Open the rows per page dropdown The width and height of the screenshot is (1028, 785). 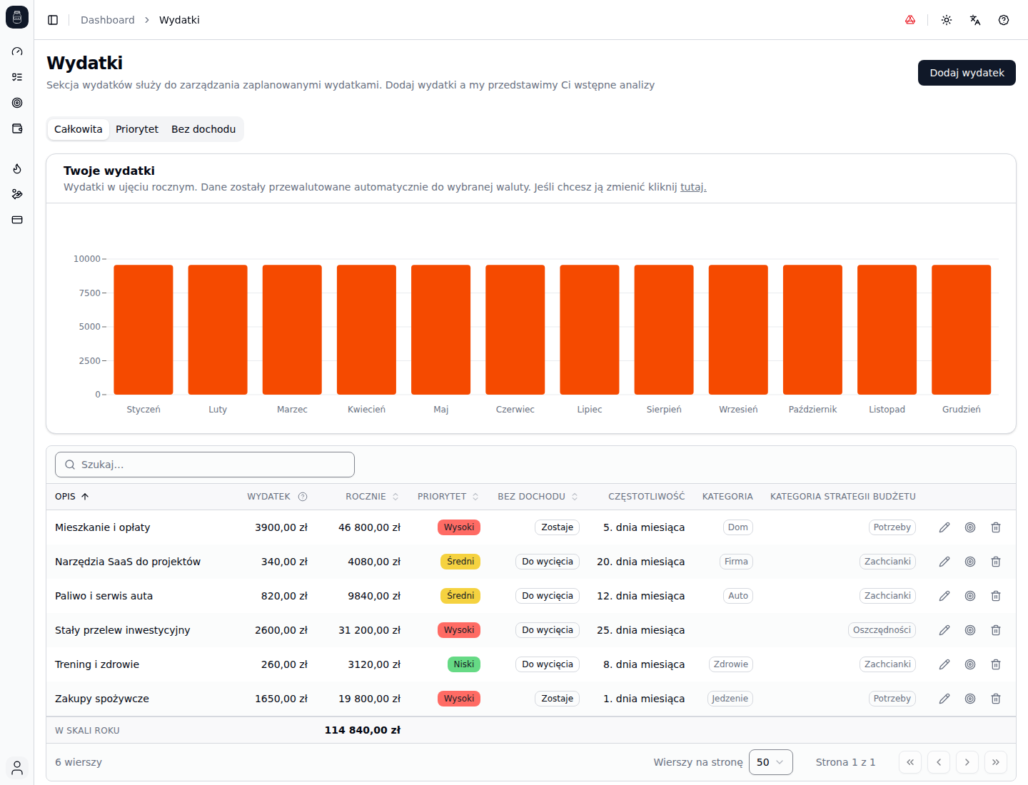(x=771, y=762)
